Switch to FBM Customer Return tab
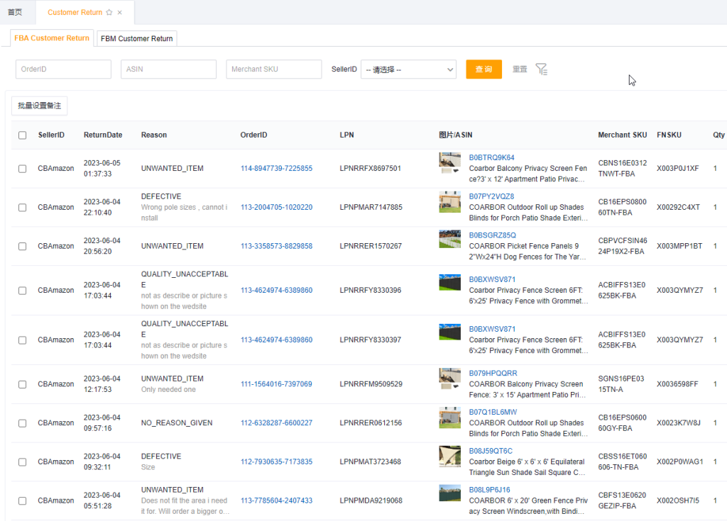Image resolution: width=727 pixels, height=521 pixels. (136, 38)
